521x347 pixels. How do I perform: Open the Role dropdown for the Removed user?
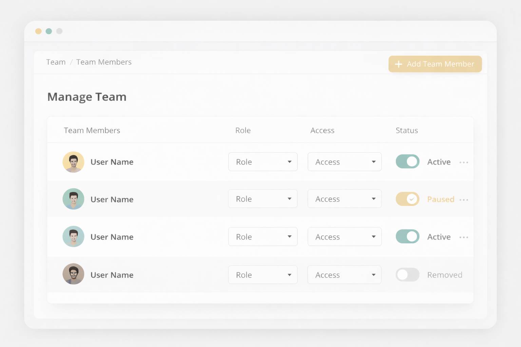263,274
